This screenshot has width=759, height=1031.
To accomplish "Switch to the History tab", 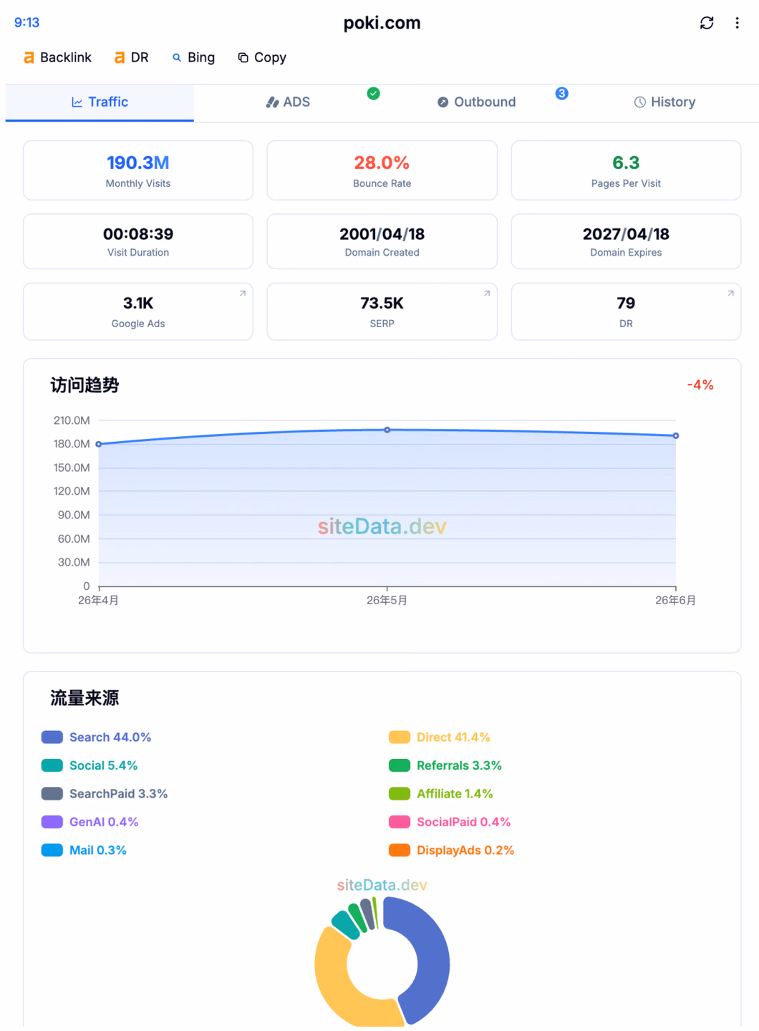I will pyautogui.click(x=664, y=102).
